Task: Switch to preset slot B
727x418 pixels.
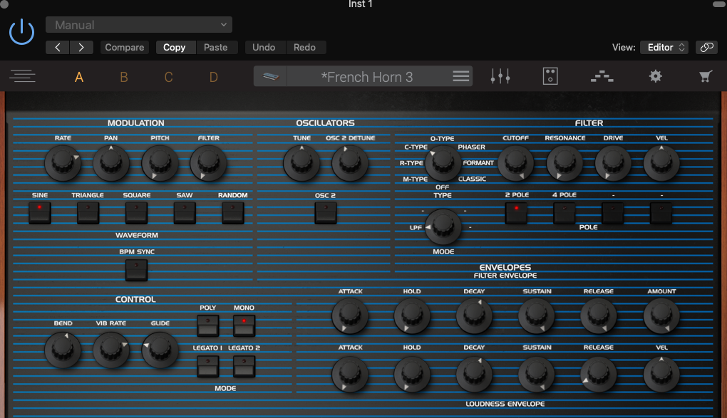Action: coord(124,77)
